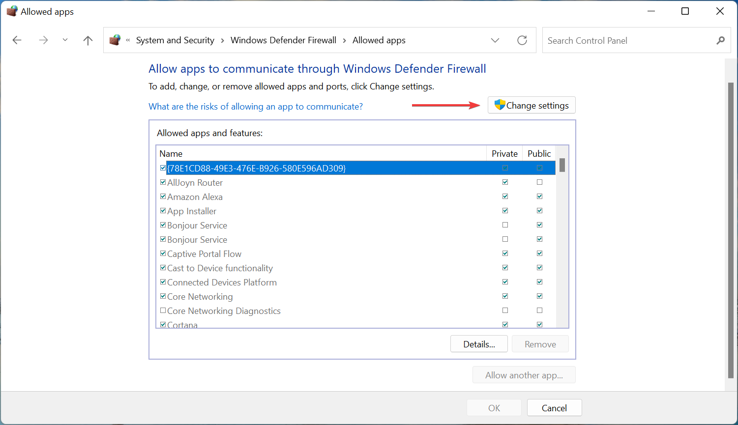Screen dimensions: 738x425
Task: Go up one level arrow
Action: coord(88,40)
